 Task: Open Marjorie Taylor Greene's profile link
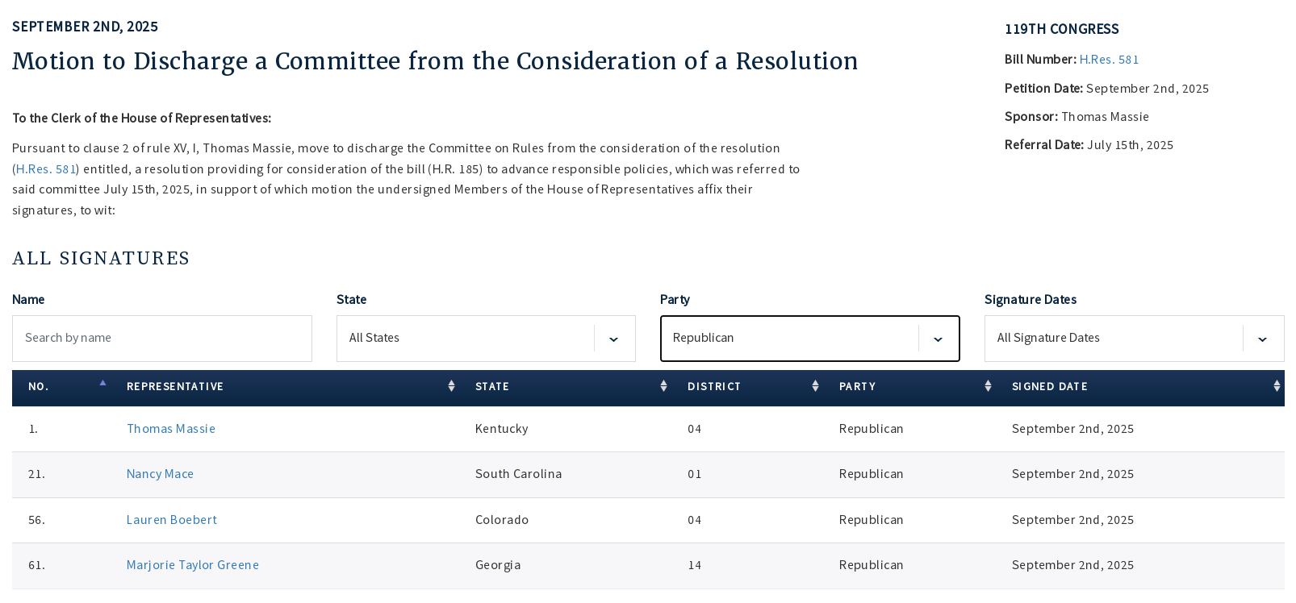[193, 565]
